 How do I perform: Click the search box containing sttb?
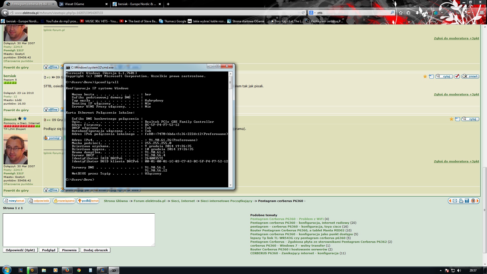353,13
